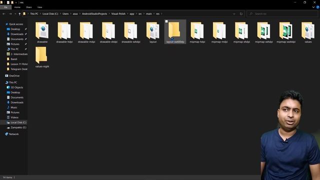Select the layout-sw600dp folder icon
This screenshot has width=320, height=180.
[174, 30]
